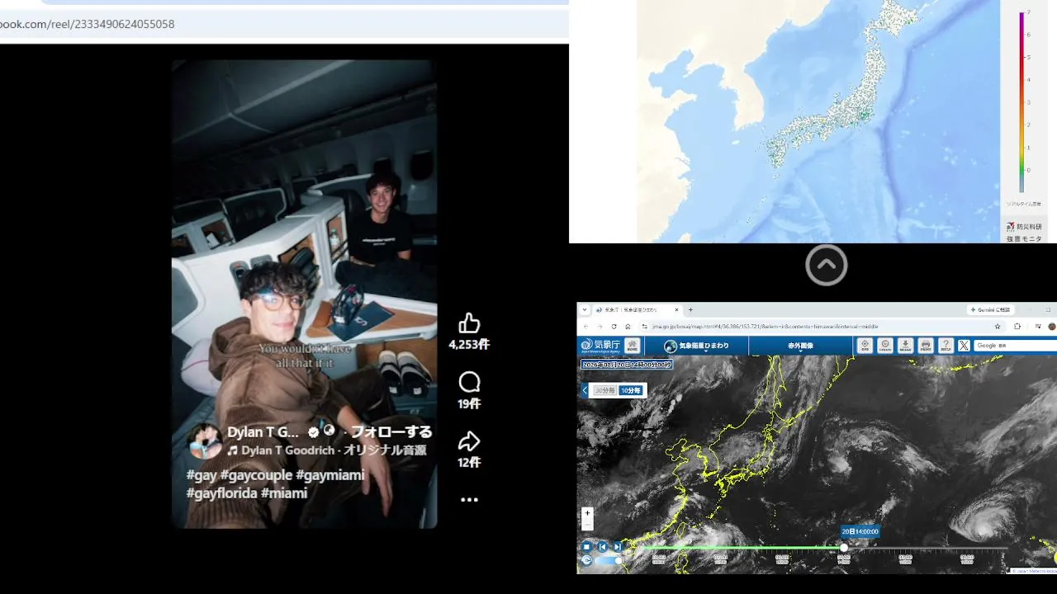Click the print icon in JMA toolbar
Viewport: 1057px width, 594px height.
(926, 346)
